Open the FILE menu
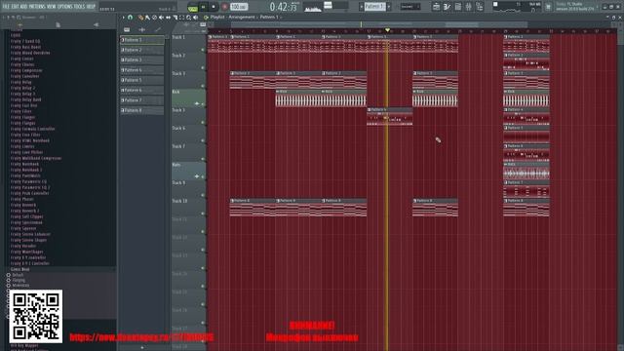The image size is (624, 351). pos(6,7)
